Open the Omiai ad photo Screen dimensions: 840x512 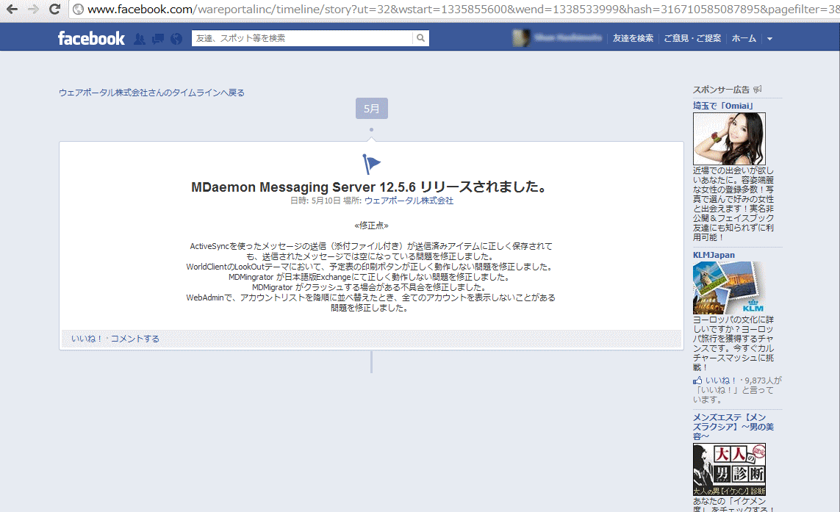tap(729, 139)
